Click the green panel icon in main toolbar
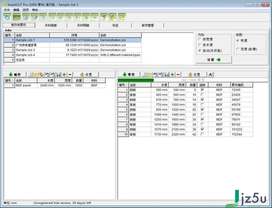Viewport: 272px width, 208px height. (x=17, y=17)
